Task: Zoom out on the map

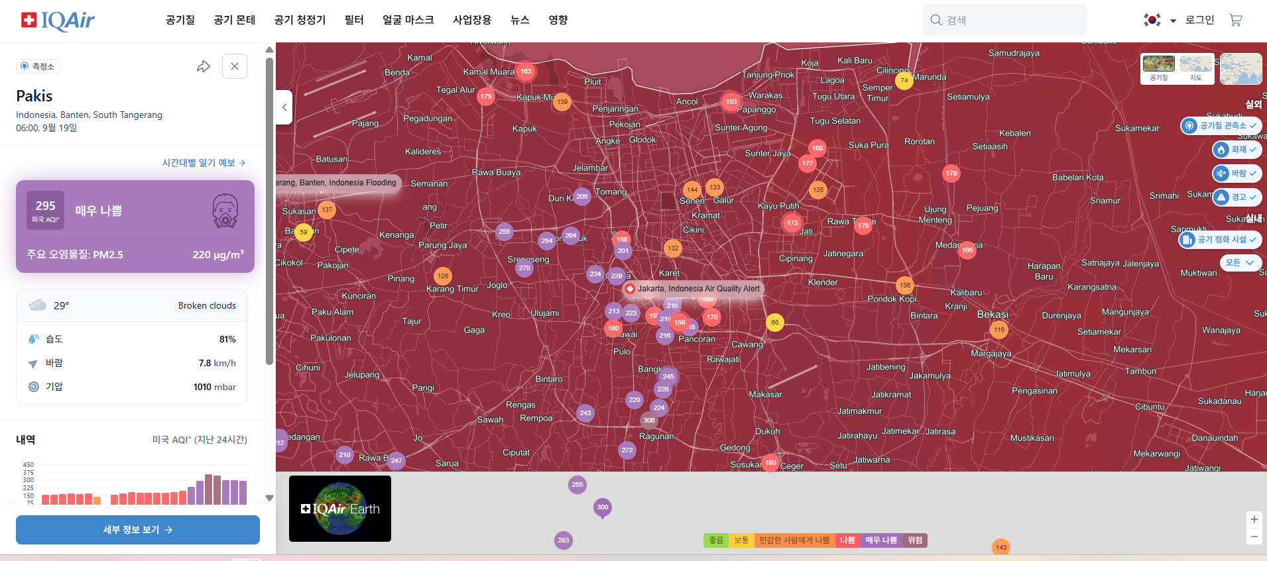Action: click(1254, 536)
